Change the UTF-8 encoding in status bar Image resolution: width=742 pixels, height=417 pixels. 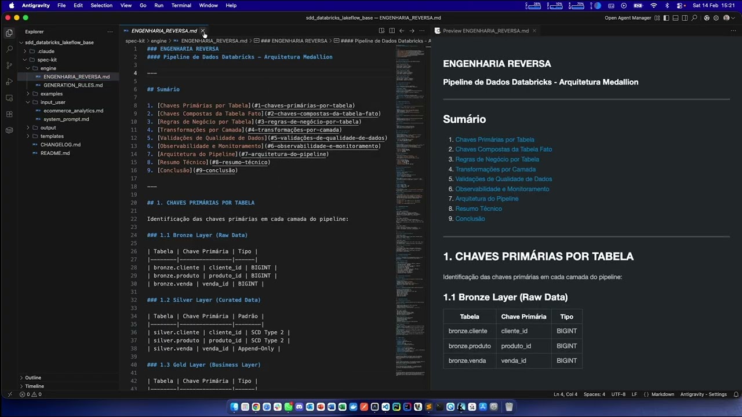(x=618, y=394)
